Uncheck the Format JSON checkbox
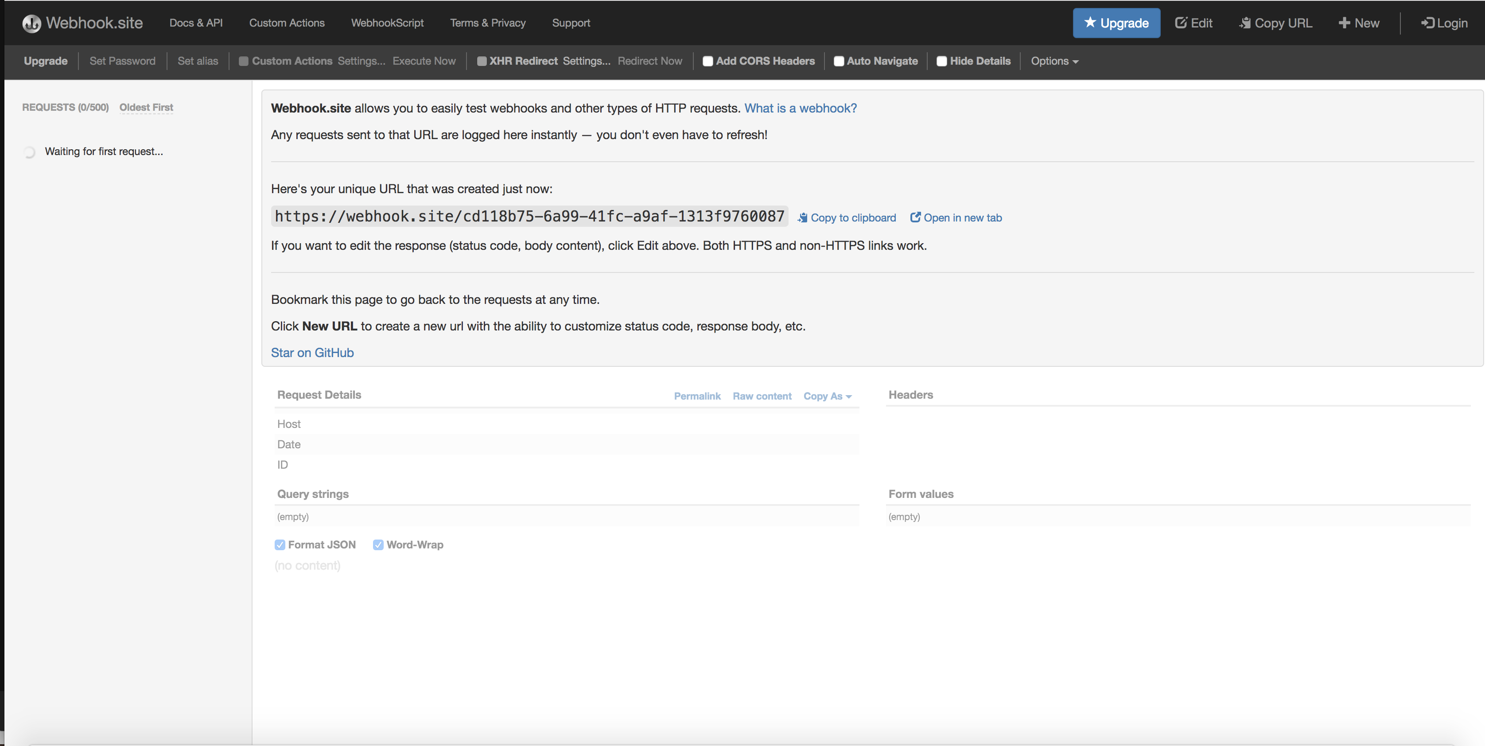 280,545
